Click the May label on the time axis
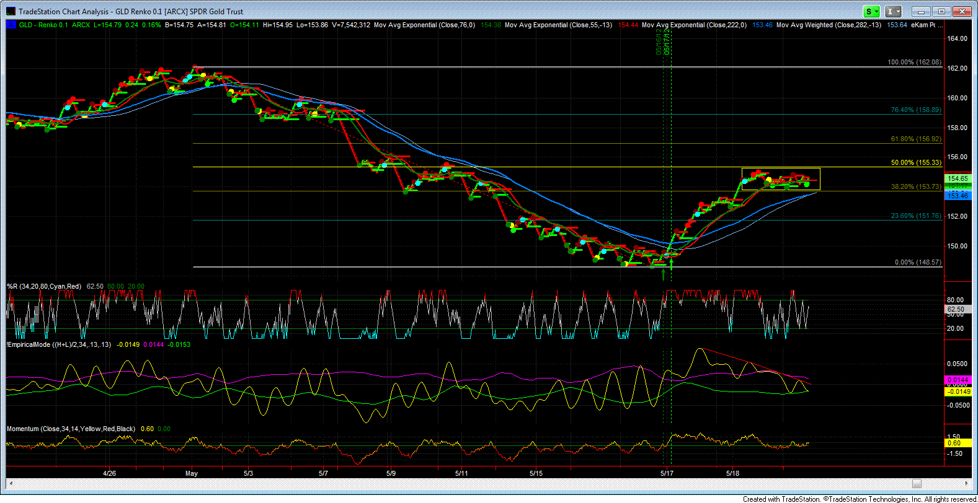Screen dimensions: 978x503 pyautogui.click(x=192, y=473)
